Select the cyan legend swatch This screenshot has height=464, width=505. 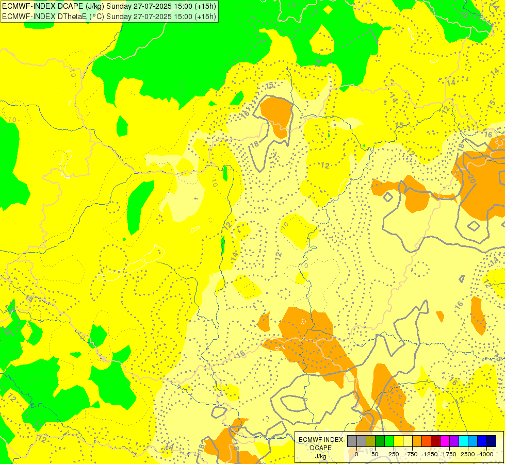463,441
